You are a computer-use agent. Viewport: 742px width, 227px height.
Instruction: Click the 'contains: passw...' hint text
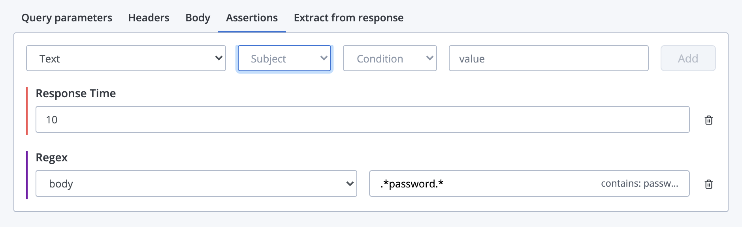(x=639, y=183)
